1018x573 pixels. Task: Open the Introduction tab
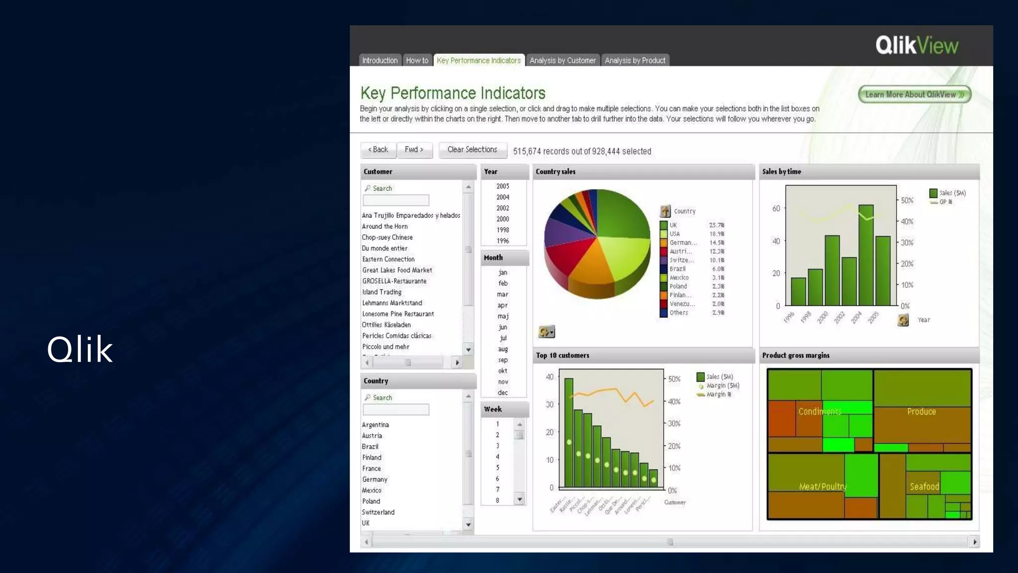[380, 60]
